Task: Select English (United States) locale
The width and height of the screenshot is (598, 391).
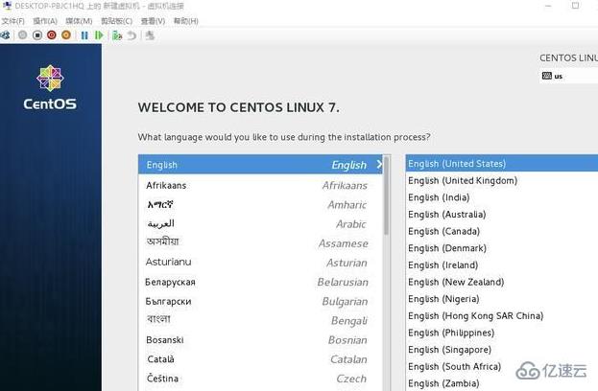Action: tap(502, 164)
